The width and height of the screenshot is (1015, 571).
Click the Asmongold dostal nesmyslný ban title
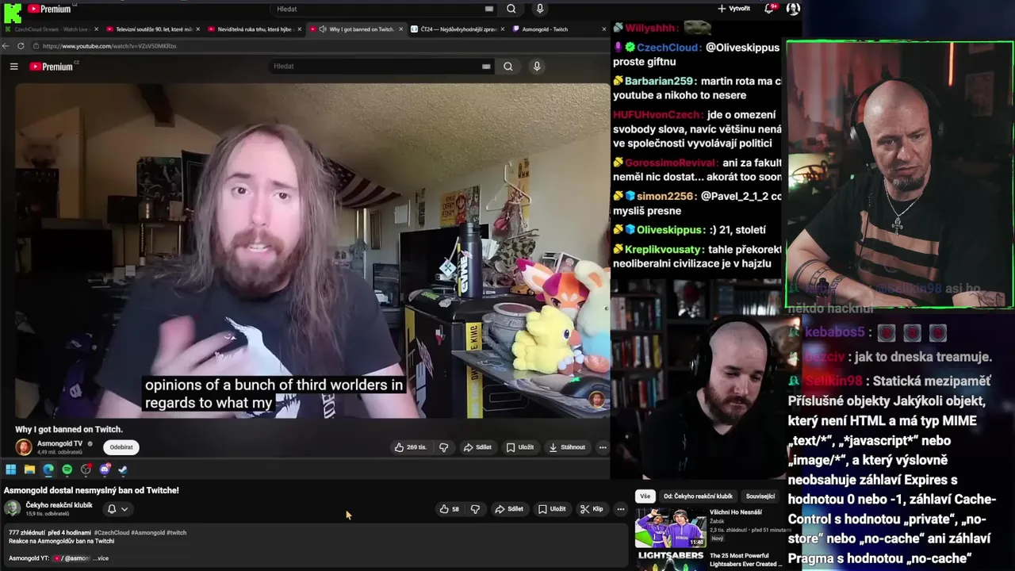click(91, 491)
